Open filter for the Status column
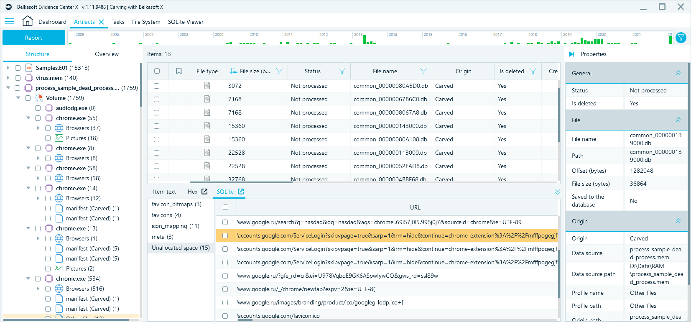 tap(342, 71)
